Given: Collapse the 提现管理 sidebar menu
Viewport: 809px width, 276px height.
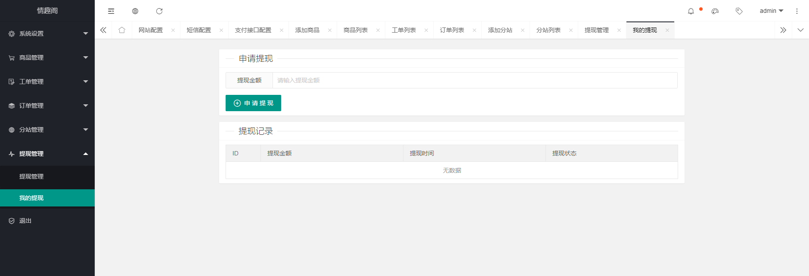Looking at the screenshot, I should tap(47, 154).
